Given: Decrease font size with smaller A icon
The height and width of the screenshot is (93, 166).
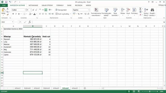Looking at the screenshot, I should [36, 10].
